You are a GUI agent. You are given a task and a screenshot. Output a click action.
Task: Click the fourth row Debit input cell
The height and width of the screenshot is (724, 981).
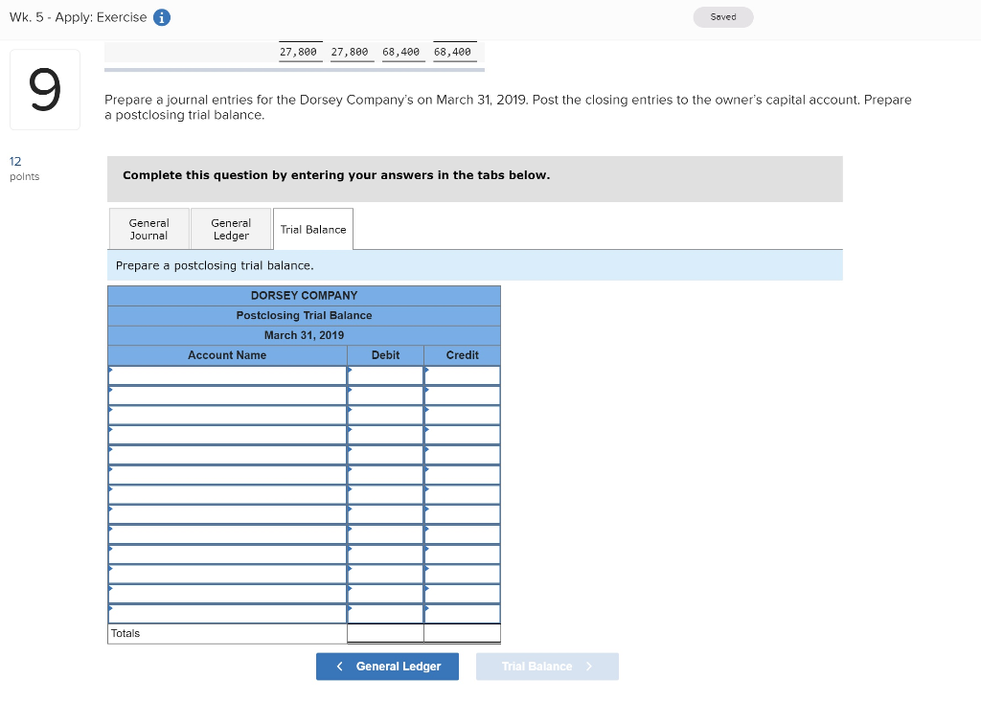click(x=385, y=434)
